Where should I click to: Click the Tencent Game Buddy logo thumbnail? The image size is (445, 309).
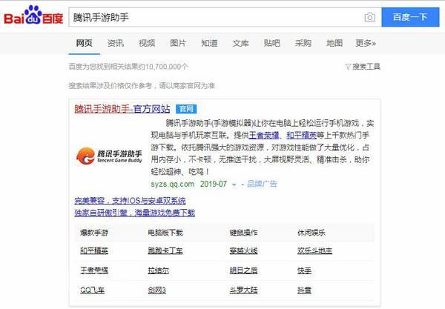pyautogui.click(x=109, y=156)
